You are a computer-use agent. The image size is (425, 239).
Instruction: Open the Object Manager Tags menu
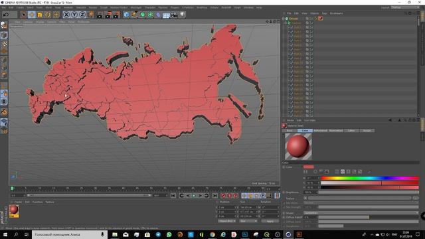[x=325, y=13]
